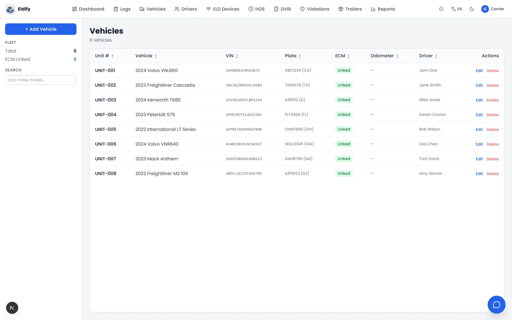This screenshot has width=512, height=320.
Task: Click VIN 1FUJGLDR3CLBR1234
Action: (x=244, y=100)
